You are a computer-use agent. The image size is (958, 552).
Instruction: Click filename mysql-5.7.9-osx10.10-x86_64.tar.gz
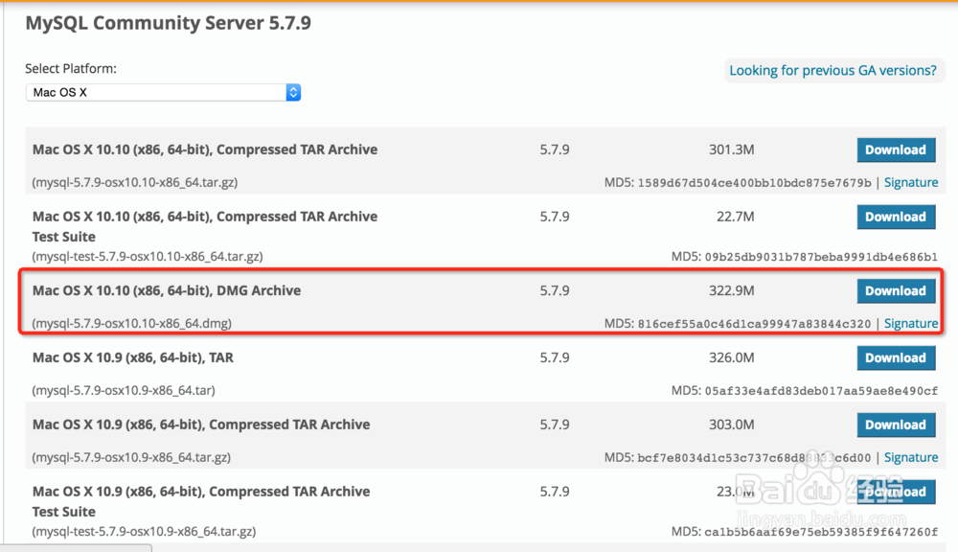[134, 182]
